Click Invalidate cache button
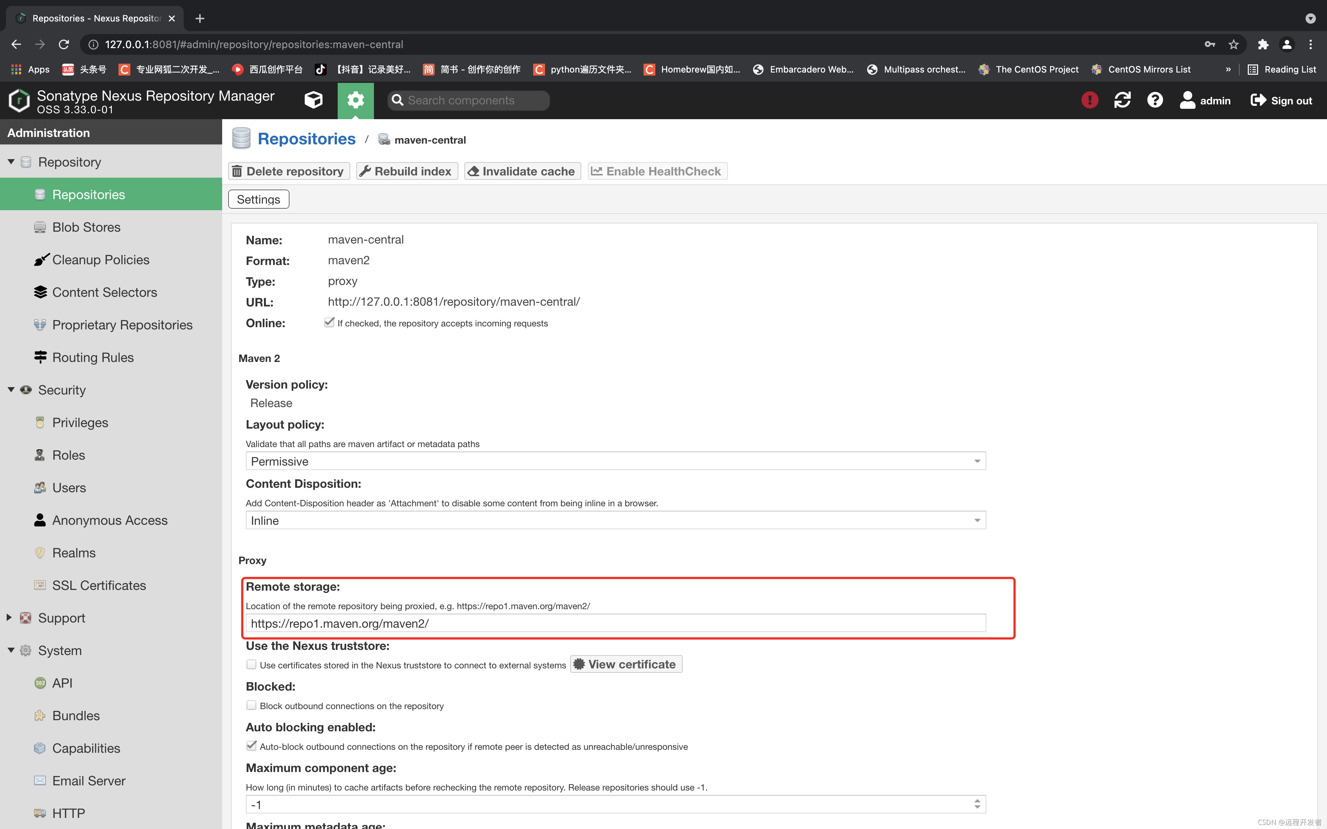This screenshot has width=1327, height=829. click(522, 171)
